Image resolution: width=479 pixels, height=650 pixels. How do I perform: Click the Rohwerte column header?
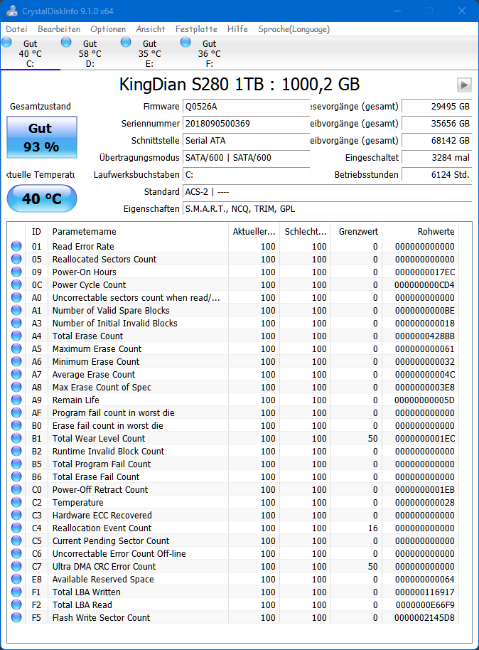420,231
